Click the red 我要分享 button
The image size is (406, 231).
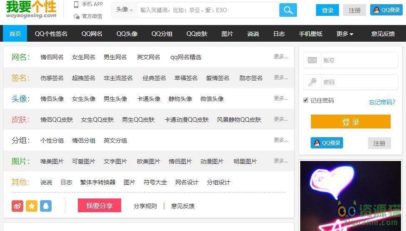pos(100,205)
